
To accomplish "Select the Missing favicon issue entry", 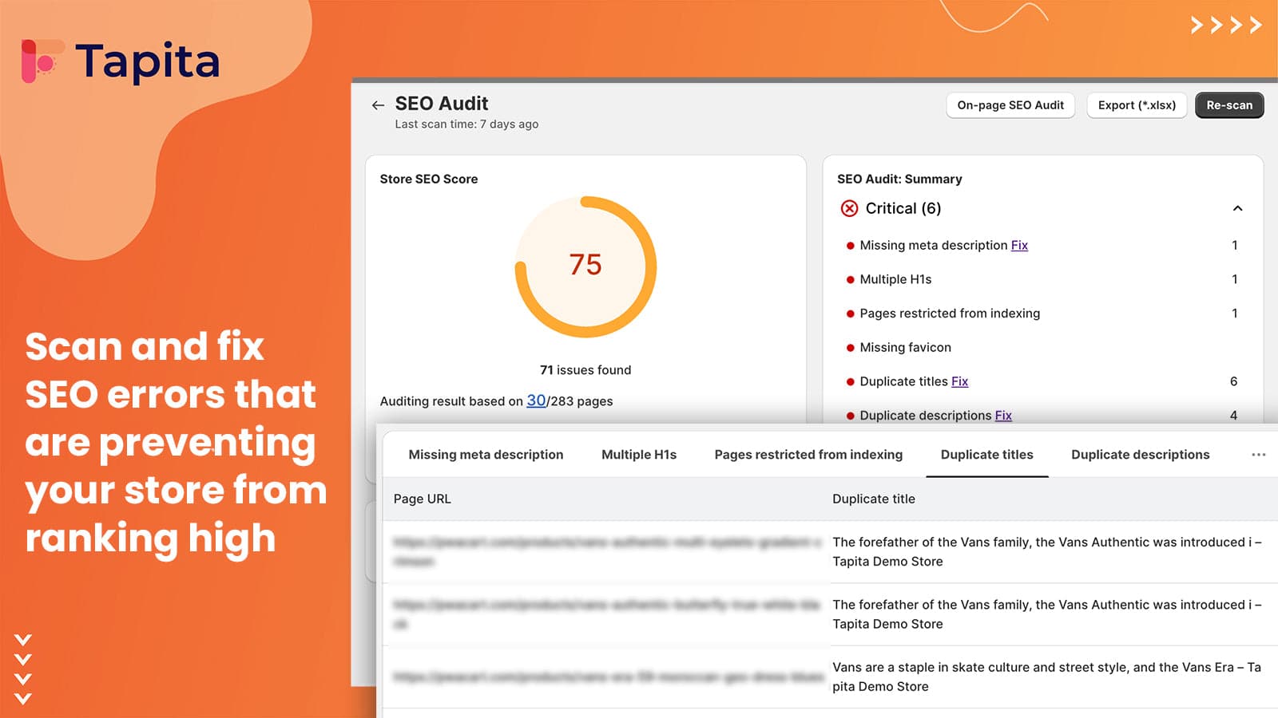I will tap(905, 347).
